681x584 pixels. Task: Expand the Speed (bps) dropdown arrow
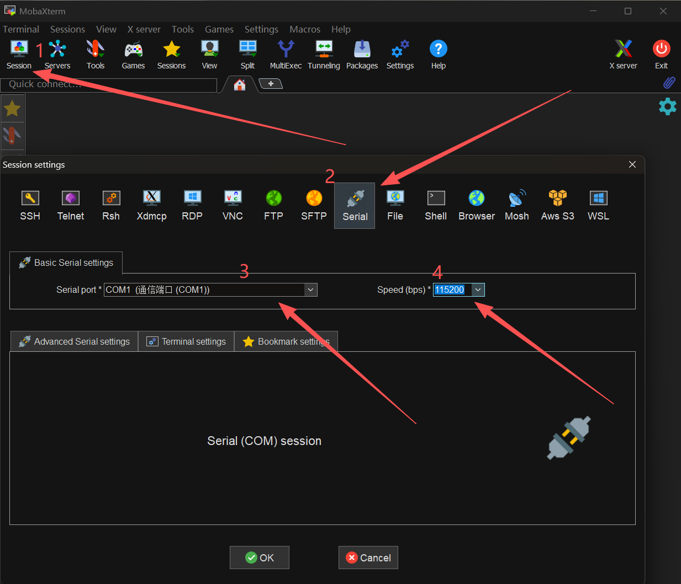(x=478, y=290)
